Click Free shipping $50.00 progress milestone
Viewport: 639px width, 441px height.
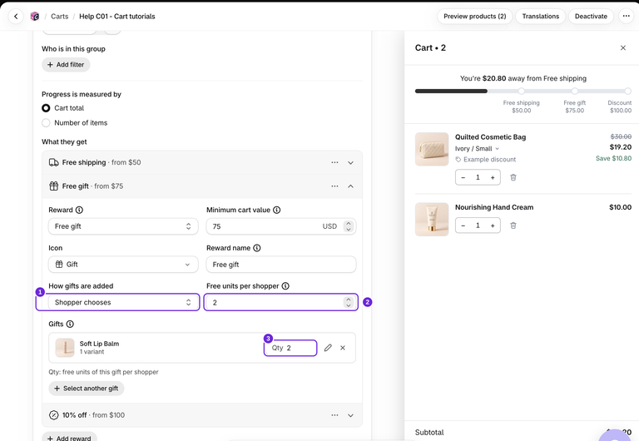521,107
